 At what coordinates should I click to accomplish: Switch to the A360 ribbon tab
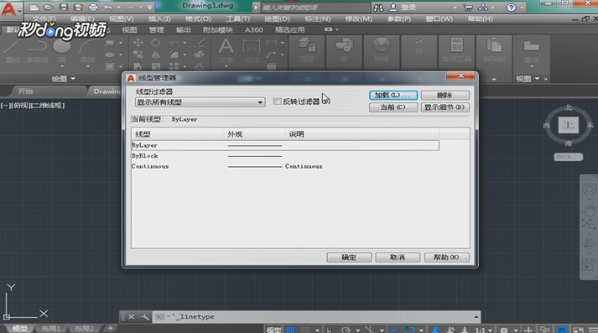(254, 29)
